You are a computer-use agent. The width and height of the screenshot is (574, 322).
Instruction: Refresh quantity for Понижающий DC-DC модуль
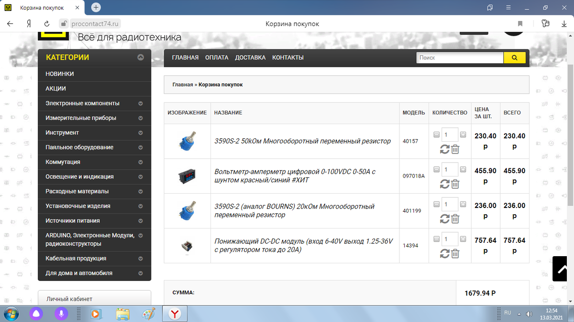coord(444,253)
